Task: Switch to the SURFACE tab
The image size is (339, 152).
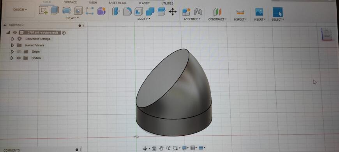Action: click(x=70, y=2)
